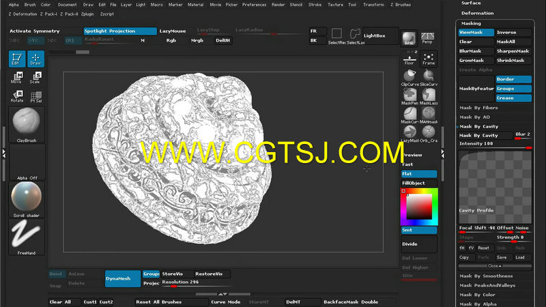Adjust the Intensity 100 slider
Image resolution: width=546 pixels, height=307 pixels.
pos(495,144)
